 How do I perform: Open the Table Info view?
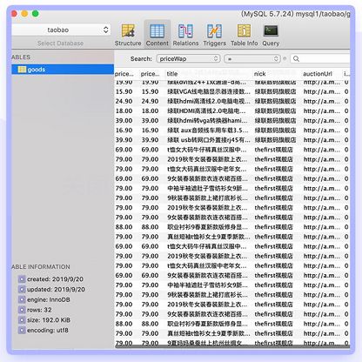[244, 35]
